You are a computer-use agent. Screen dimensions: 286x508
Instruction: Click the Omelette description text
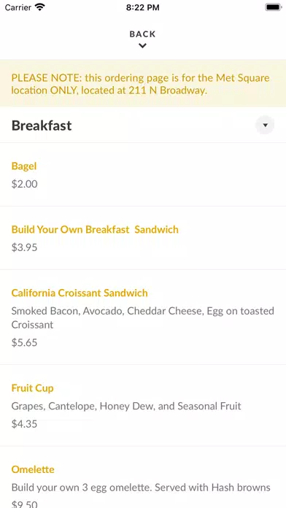pyautogui.click(x=141, y=488)
